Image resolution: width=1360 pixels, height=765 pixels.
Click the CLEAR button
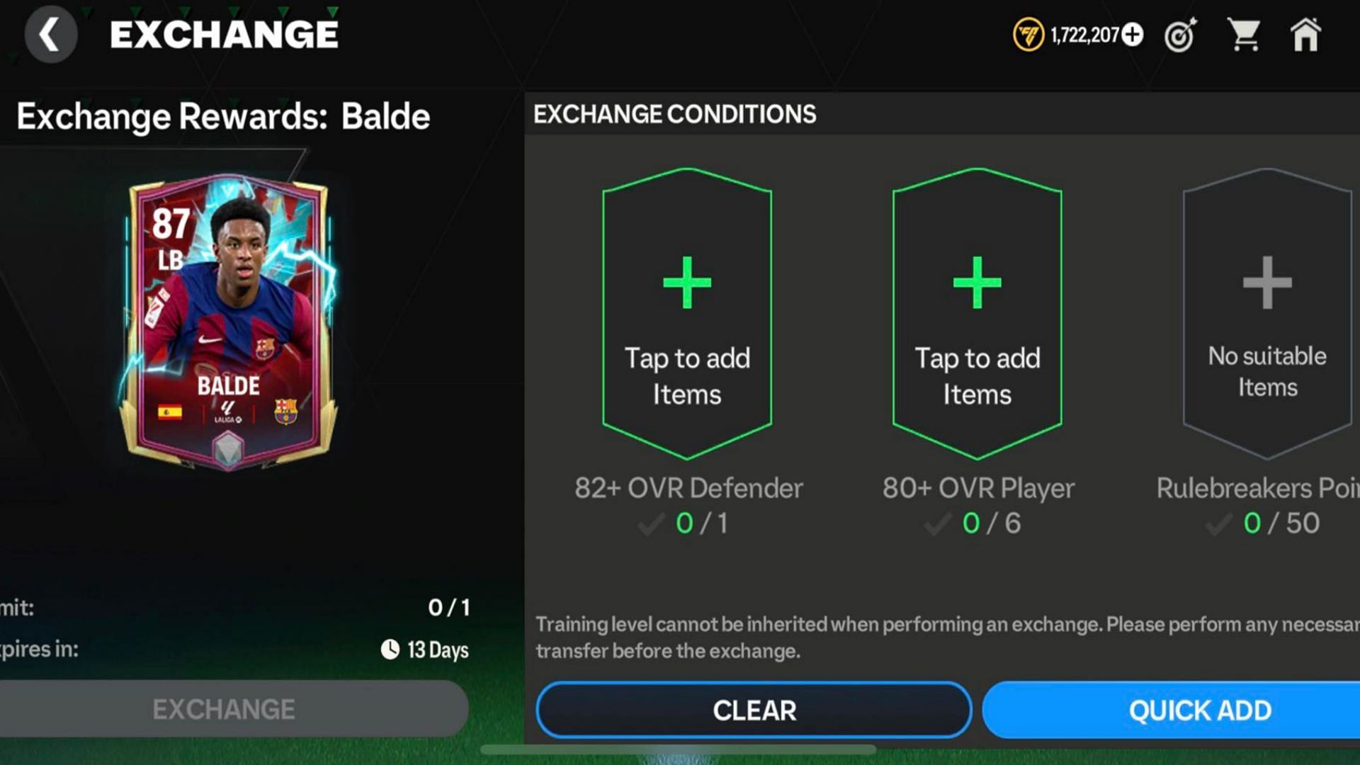[x=754, y=710]
